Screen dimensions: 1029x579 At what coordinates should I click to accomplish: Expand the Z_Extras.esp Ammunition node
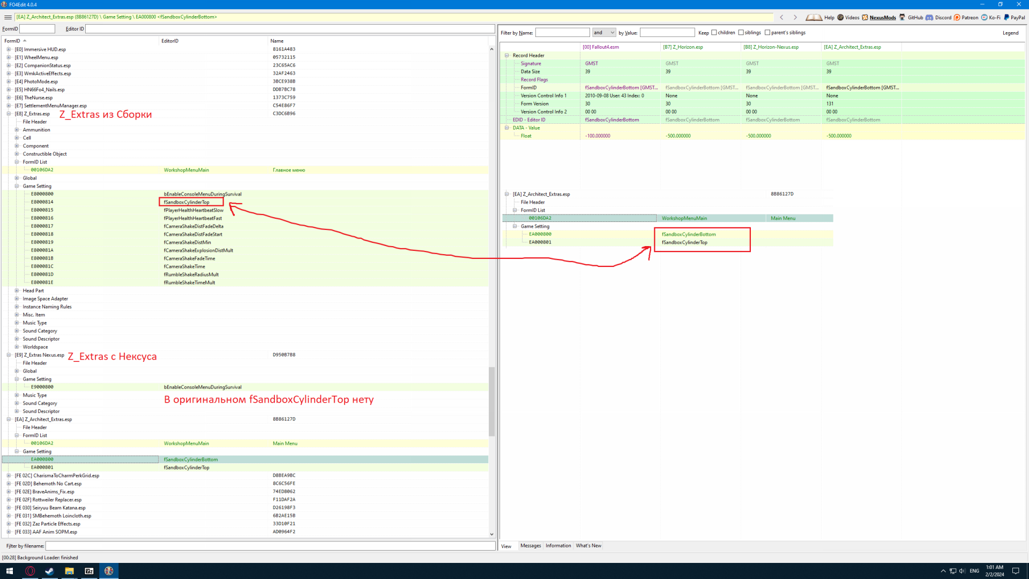point(17,130)
